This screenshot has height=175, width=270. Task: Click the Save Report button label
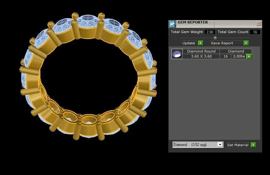pyautogui.click(x=227, y=43)
